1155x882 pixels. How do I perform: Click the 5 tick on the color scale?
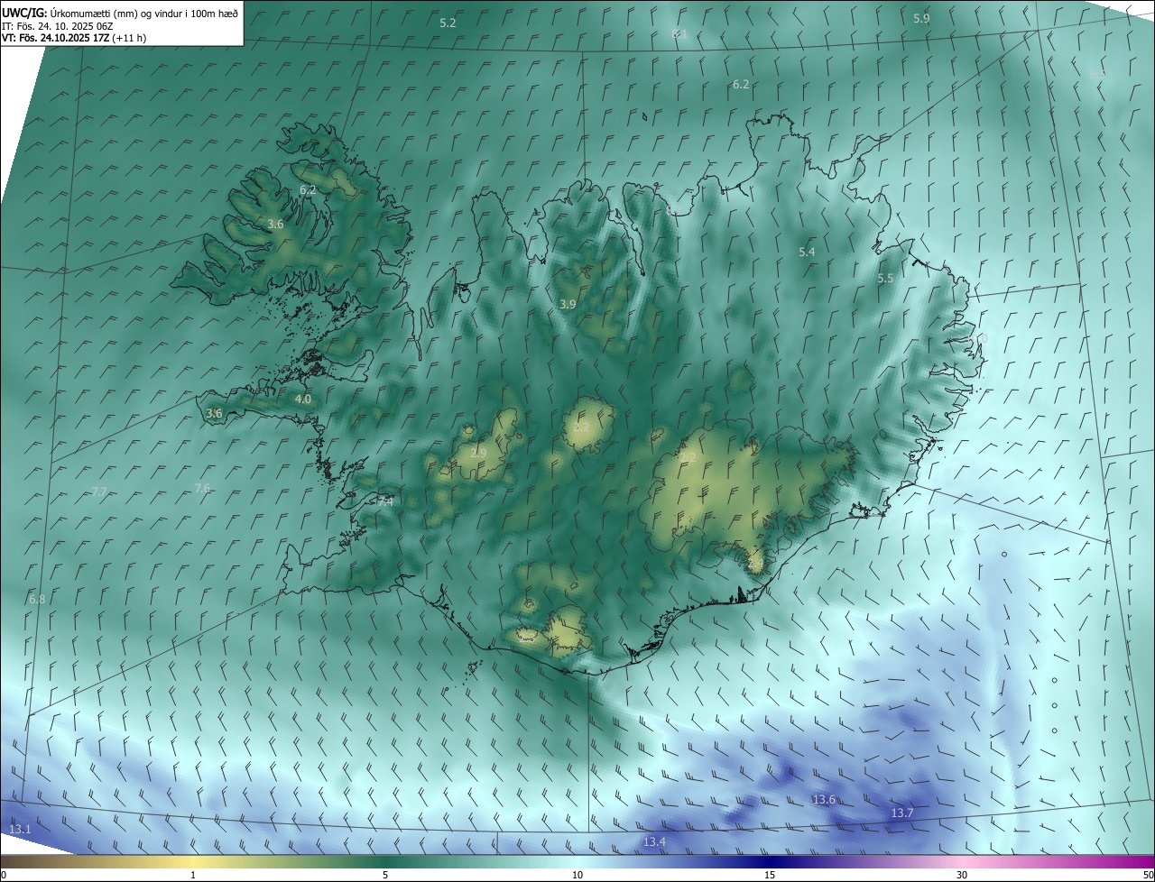385,876
